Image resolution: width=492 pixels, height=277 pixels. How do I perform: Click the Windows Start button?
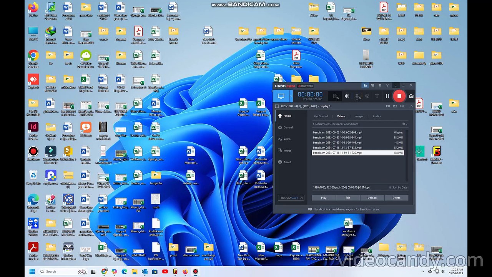[32, 271]
